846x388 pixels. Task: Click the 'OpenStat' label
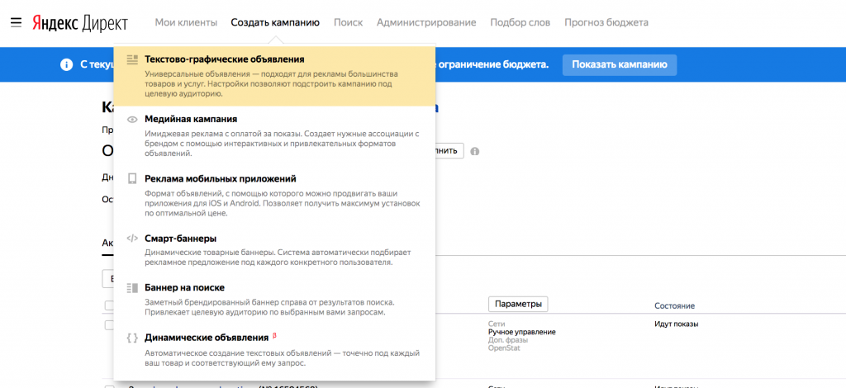pos(505,348)
